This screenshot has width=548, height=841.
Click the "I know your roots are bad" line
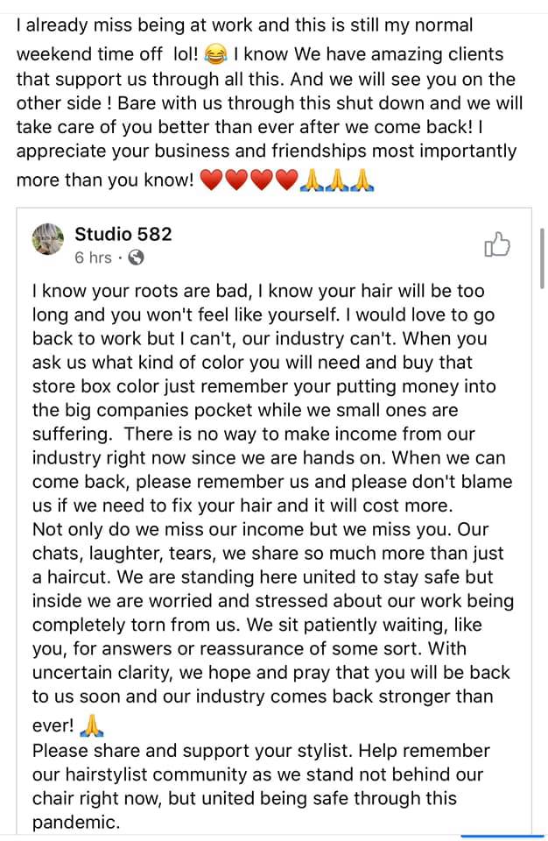[x=258, y=290]
